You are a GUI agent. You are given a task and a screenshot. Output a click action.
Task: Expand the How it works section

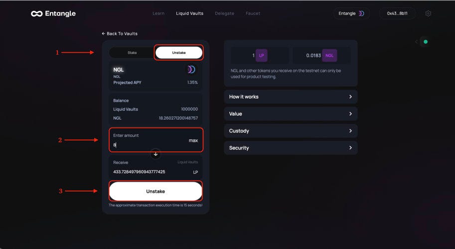tap(291, 97)
